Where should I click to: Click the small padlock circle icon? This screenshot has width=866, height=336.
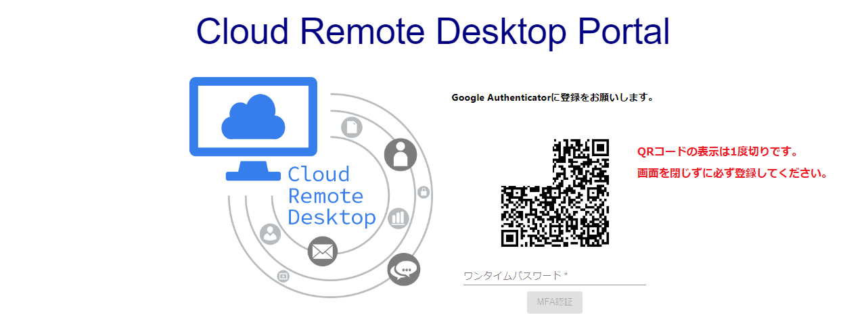coord(424,192)
